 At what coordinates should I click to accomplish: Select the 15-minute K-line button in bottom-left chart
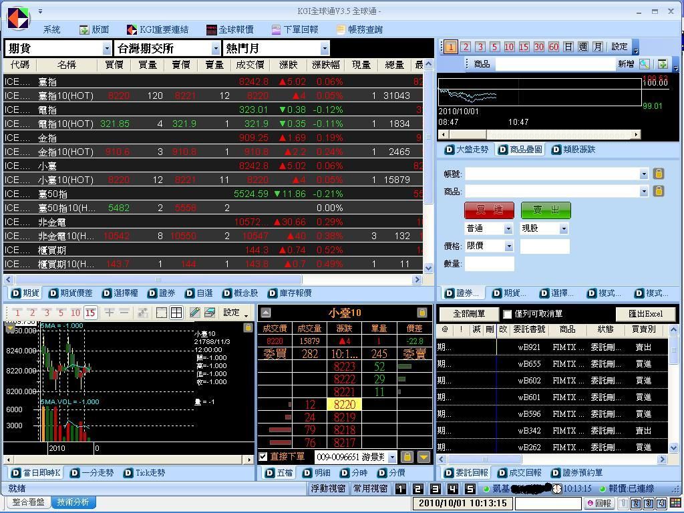click(90, 313)
